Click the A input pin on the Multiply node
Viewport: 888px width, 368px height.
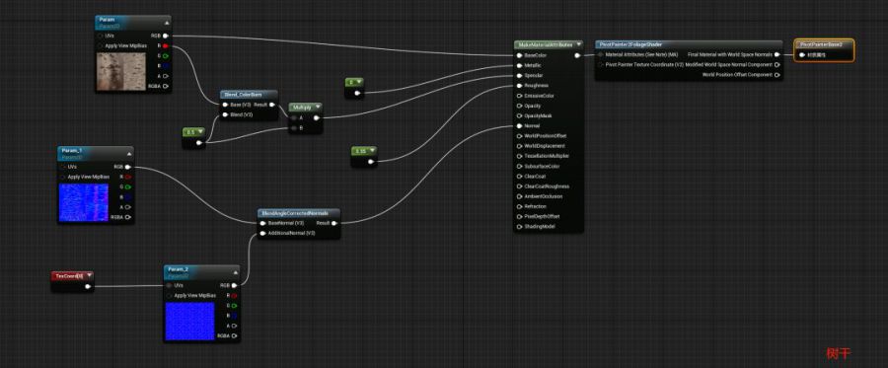pos(294,117)
